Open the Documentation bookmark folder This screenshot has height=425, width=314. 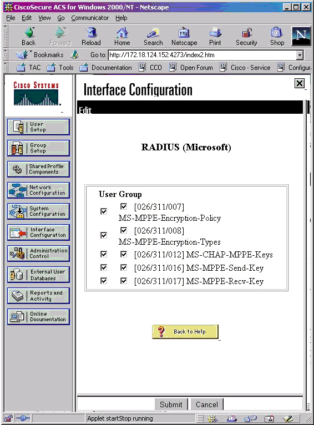[x=105, y=68]
